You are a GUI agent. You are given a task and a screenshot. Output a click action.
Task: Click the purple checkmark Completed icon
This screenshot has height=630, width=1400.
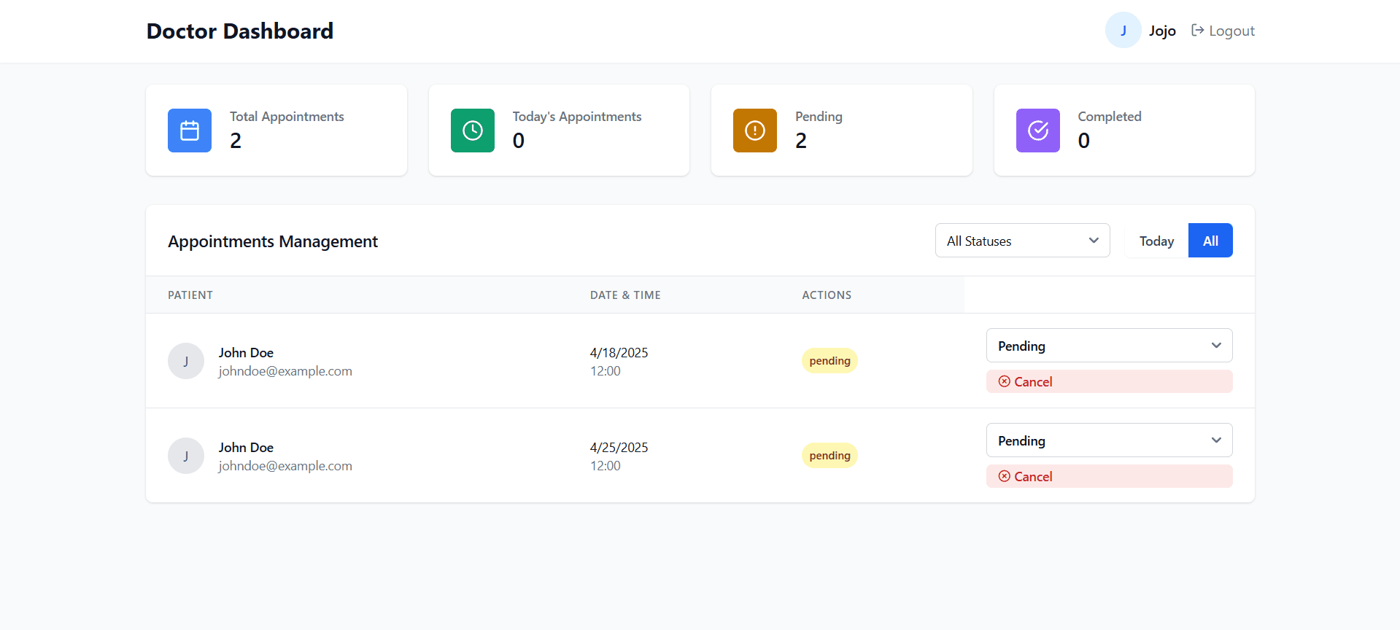click(x=1038, y=131)
